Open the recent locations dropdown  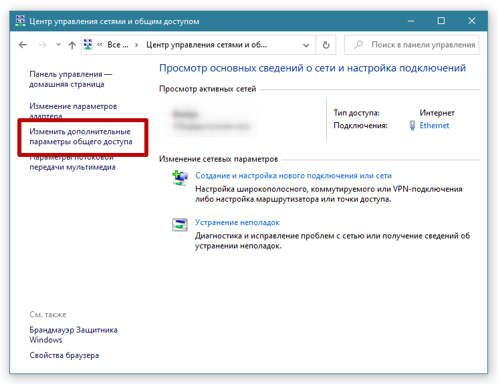pos(57,45)
